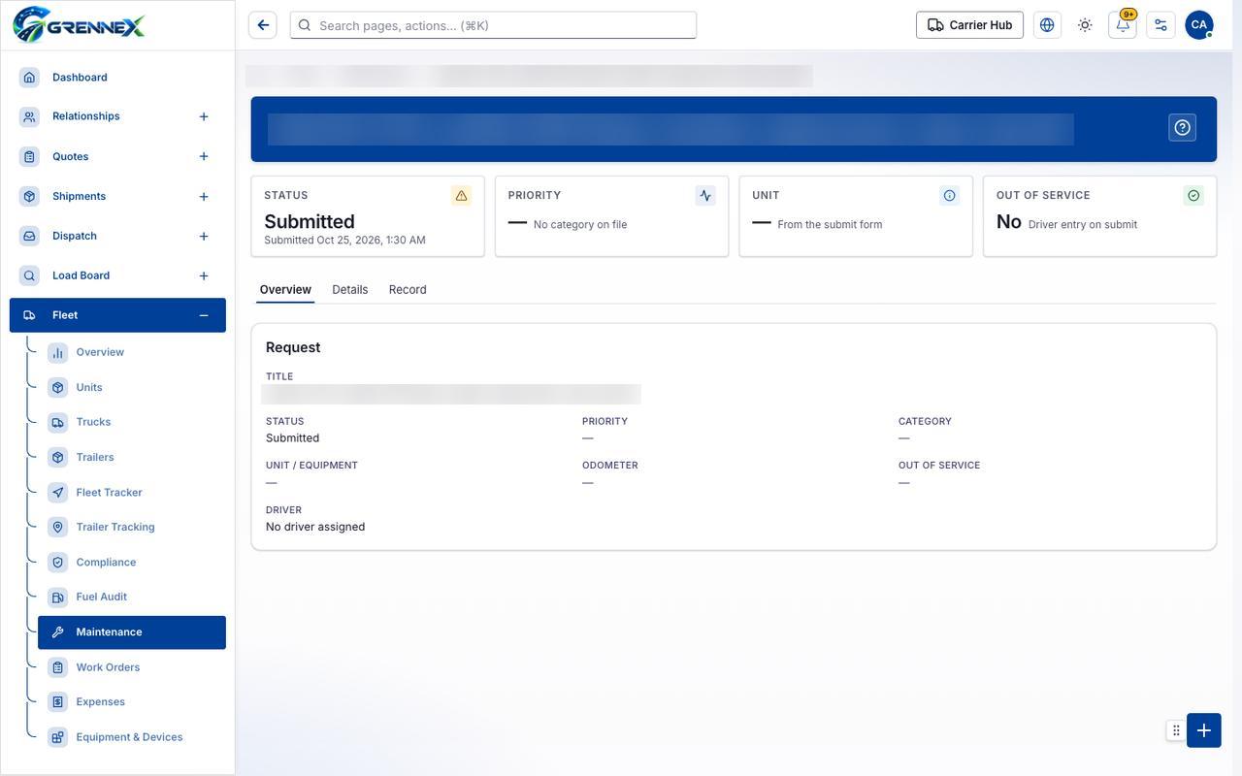
Task: Switch to the Record tab
Action: (408, 289)
